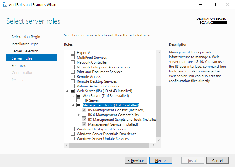Check Network Policy and Access Services
This screenshot has width=235, height=167.
(73, 67)
